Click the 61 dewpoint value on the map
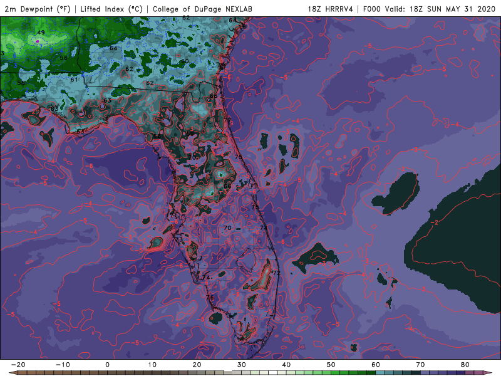This screenshot has height=376, width=501. pyautogui.click(x=74, y=80)
